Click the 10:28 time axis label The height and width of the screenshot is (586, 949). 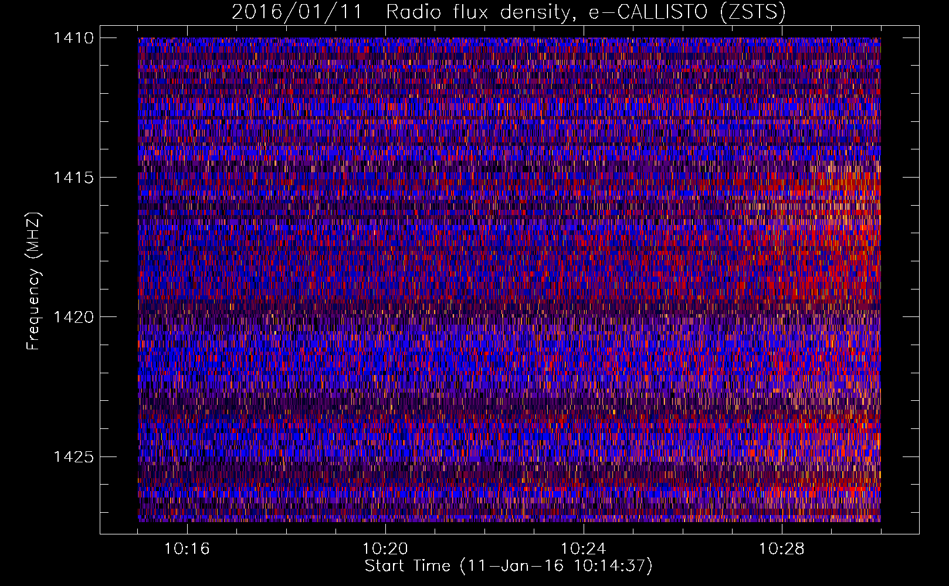(x=782, y=549)
